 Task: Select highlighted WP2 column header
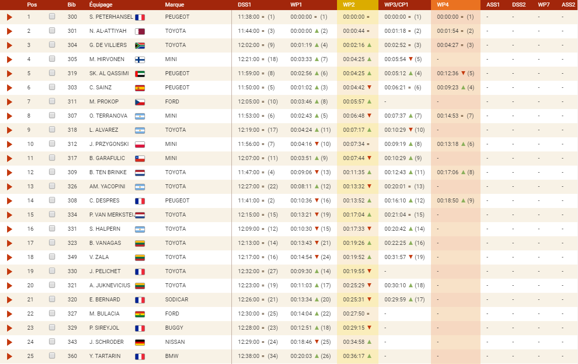(358, 5)
